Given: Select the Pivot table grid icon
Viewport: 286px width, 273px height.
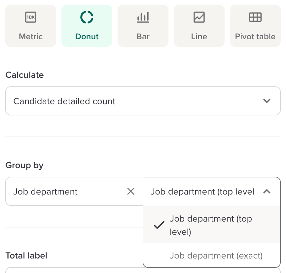Looking at the screenshot, I should (x=255, y=17).
